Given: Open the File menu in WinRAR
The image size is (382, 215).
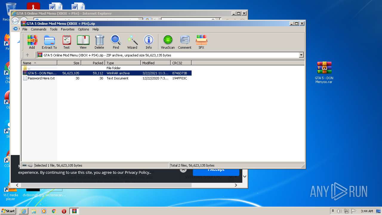Looking at the screenshot, I should coord(25,29).
